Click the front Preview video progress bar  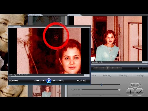pos(49,77)
